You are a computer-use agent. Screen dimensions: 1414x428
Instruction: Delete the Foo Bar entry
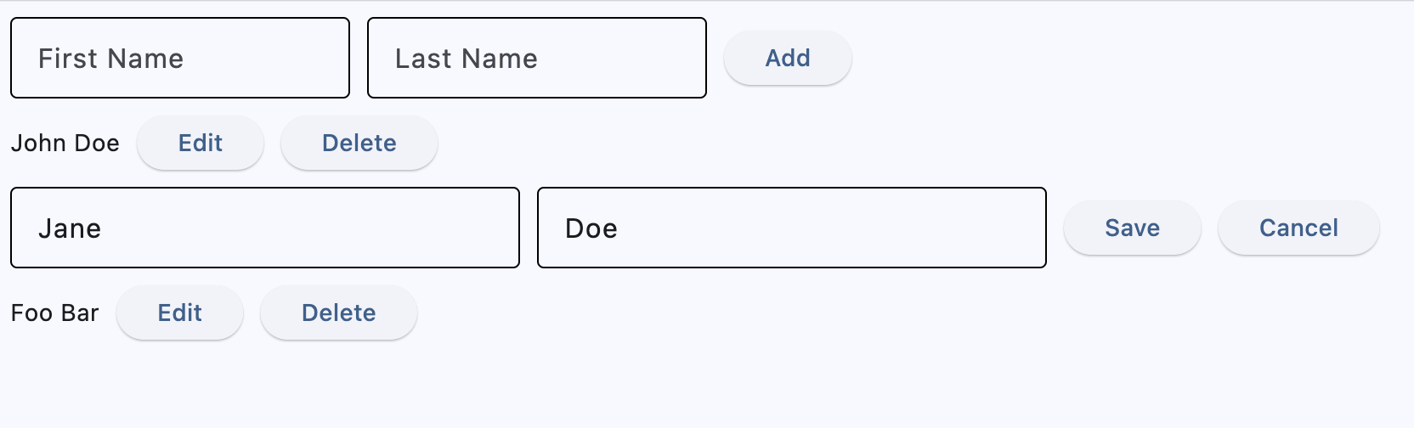tap(338, 313)
